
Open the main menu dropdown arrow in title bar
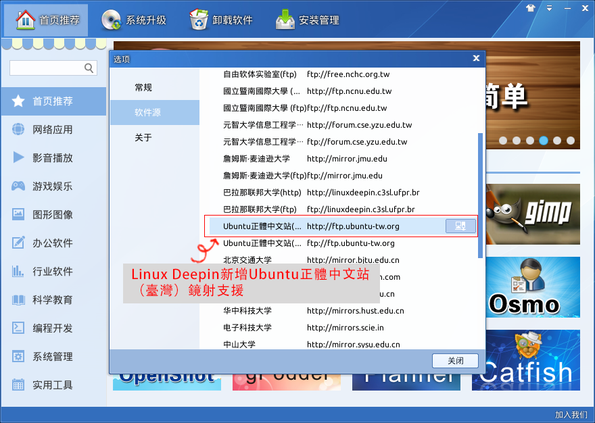pyautogui.click(x=549, y=8)
